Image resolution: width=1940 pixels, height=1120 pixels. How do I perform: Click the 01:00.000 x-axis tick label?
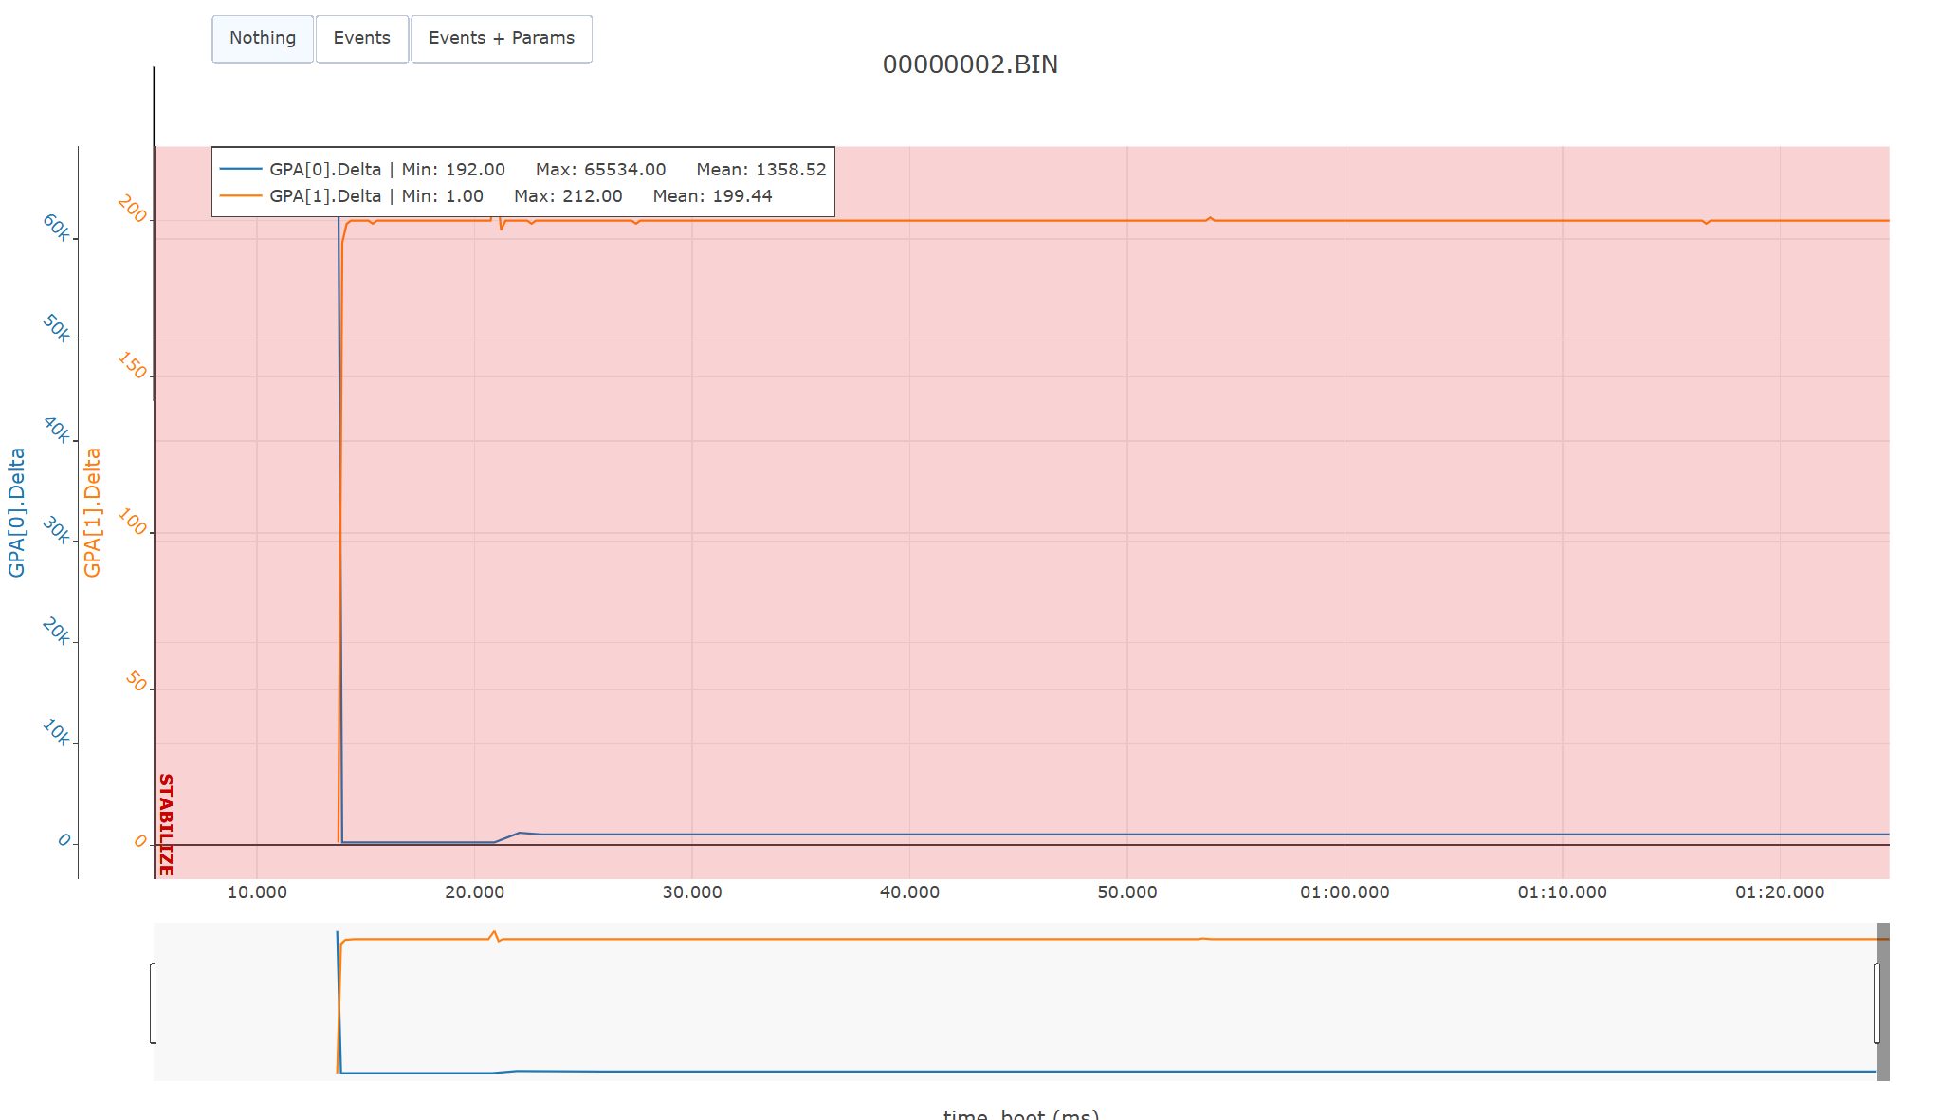click(x=1344, y=892)
